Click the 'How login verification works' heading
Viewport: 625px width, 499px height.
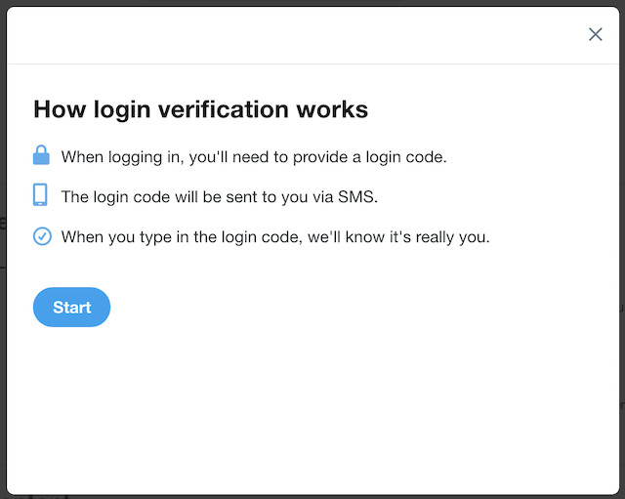[x=200, y=108]
